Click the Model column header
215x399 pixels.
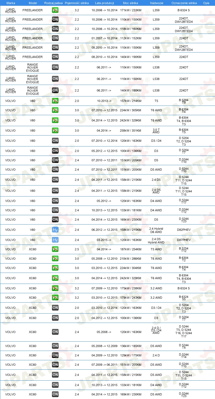33,3
